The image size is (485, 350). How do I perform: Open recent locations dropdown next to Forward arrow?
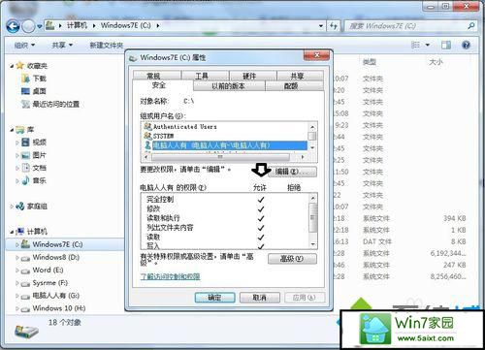click(x=40, y=26)
